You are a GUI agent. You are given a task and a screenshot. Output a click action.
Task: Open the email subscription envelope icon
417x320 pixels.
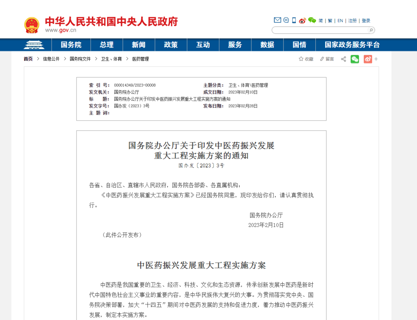[278, 20]
